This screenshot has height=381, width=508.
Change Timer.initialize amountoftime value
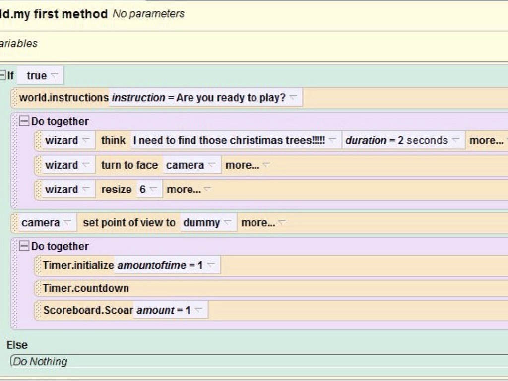point(210,265)
